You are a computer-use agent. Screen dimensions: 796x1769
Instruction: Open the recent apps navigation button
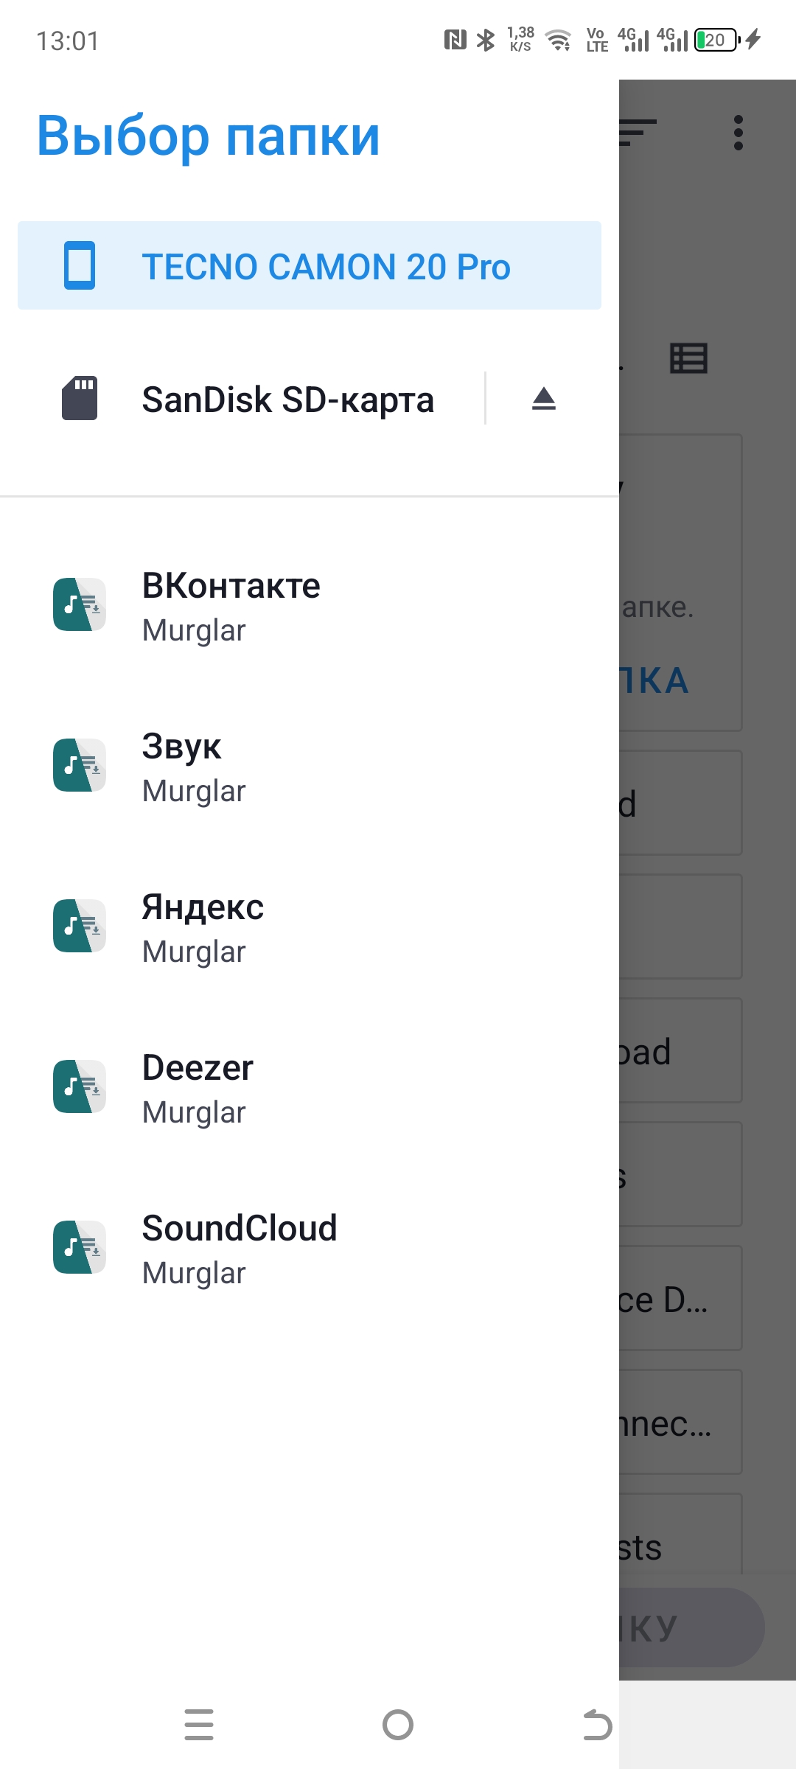point(199,1725)
